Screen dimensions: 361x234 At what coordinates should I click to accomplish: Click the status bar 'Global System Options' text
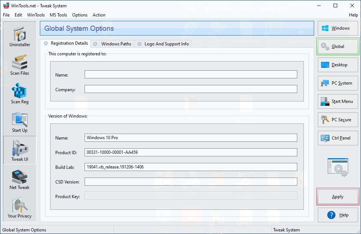[24, 230]
